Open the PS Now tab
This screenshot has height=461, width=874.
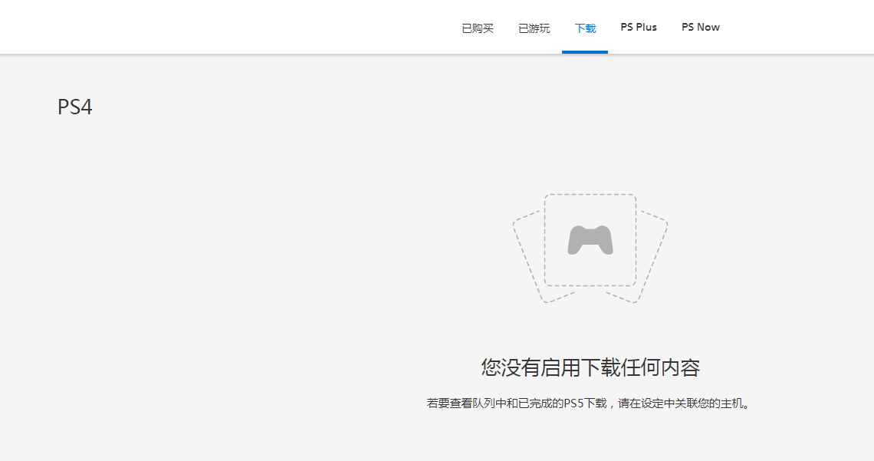pyautogui.click(x=701, y=28)
